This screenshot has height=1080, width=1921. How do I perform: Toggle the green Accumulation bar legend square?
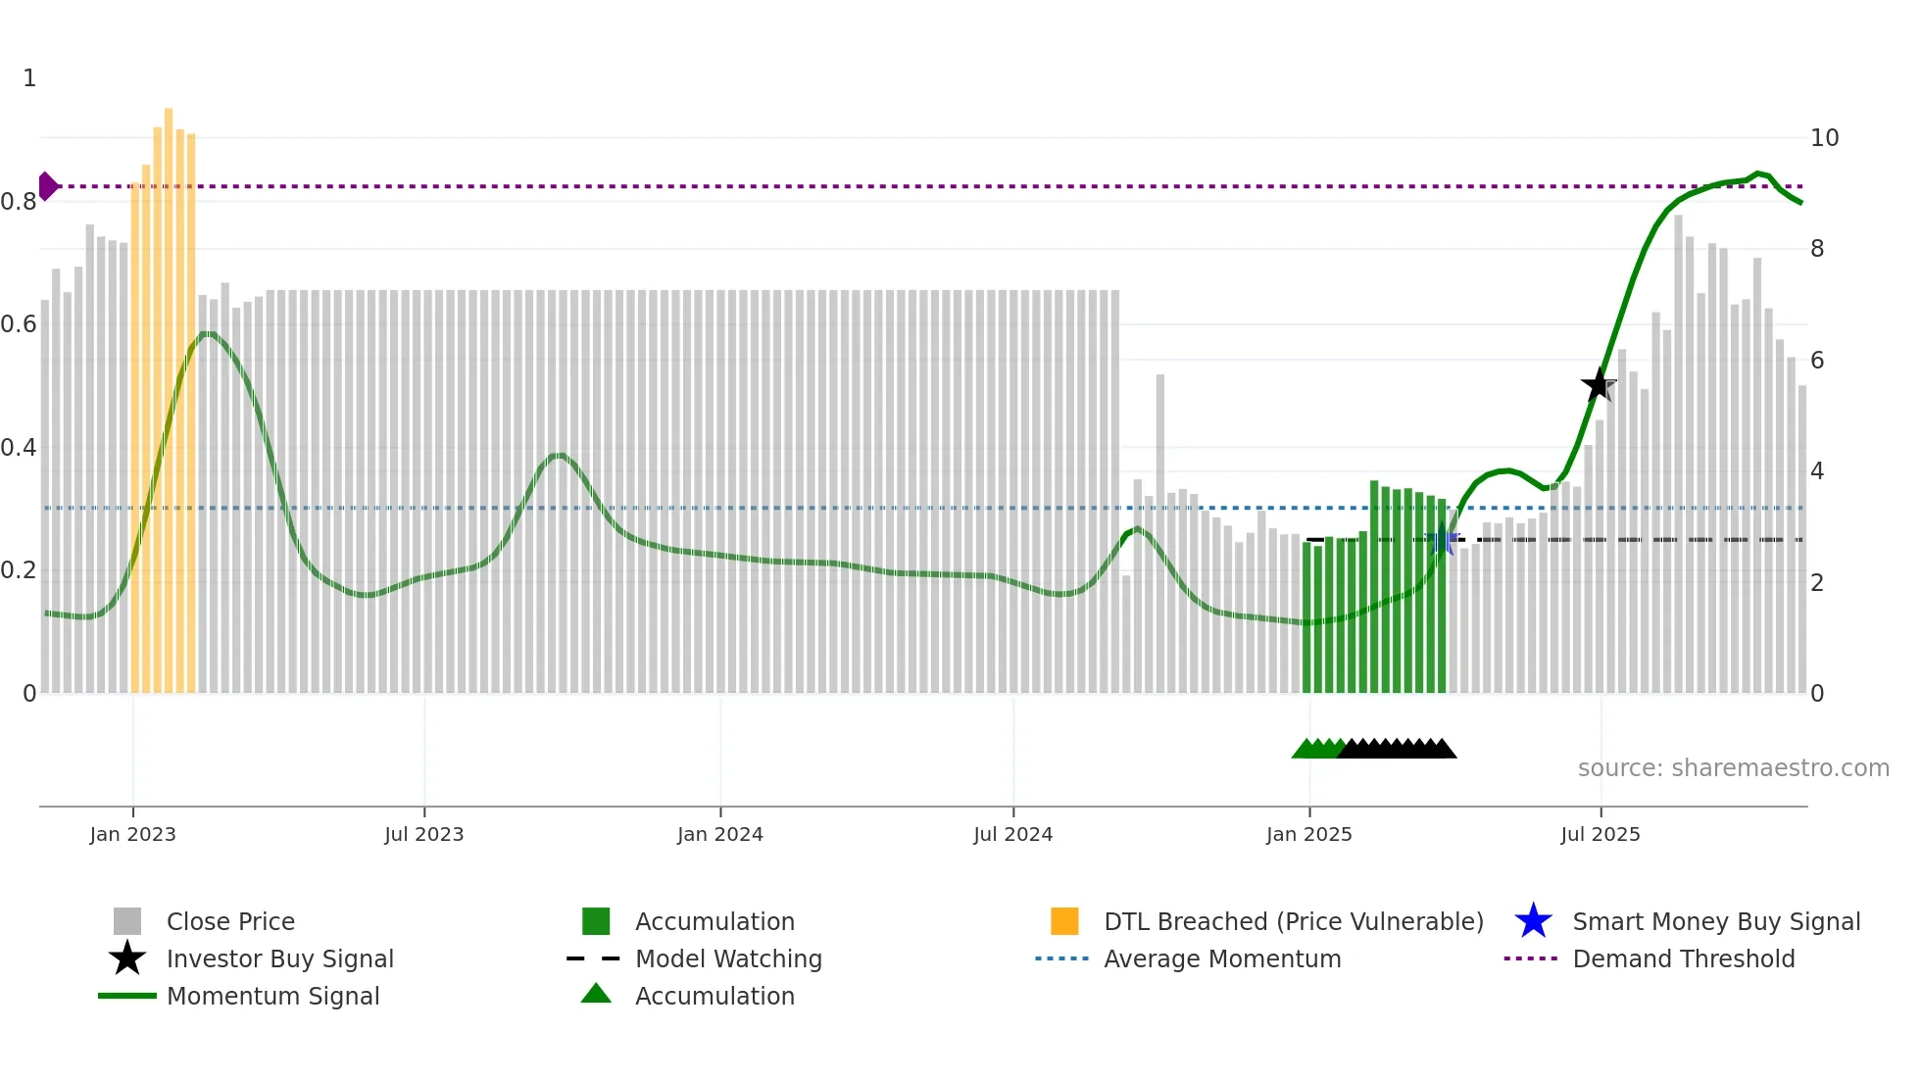pyautogui.click(x=596, y=921)
